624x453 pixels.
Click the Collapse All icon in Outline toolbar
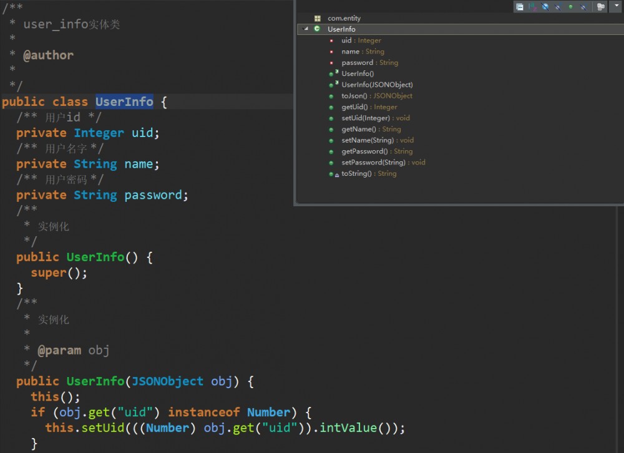(520, 6)
